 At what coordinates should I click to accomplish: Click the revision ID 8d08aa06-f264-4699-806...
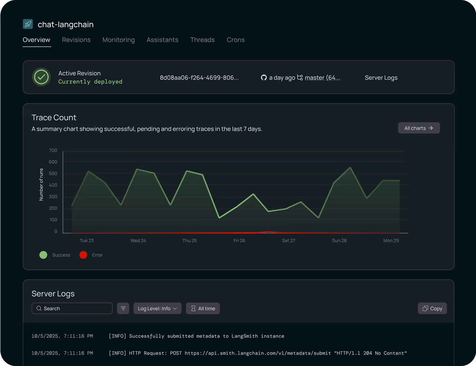[x=199, y=77]
